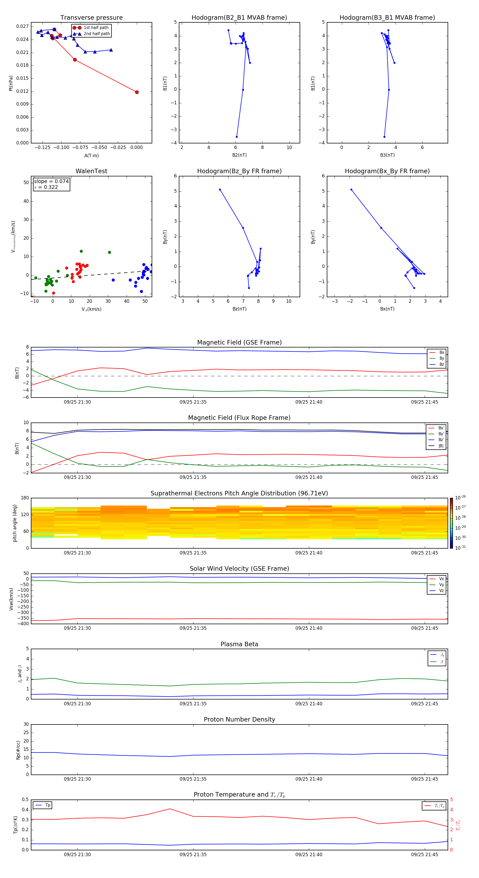
Task: Click the "B2(nT)" x-axis label
Action: tap(239, 155)
